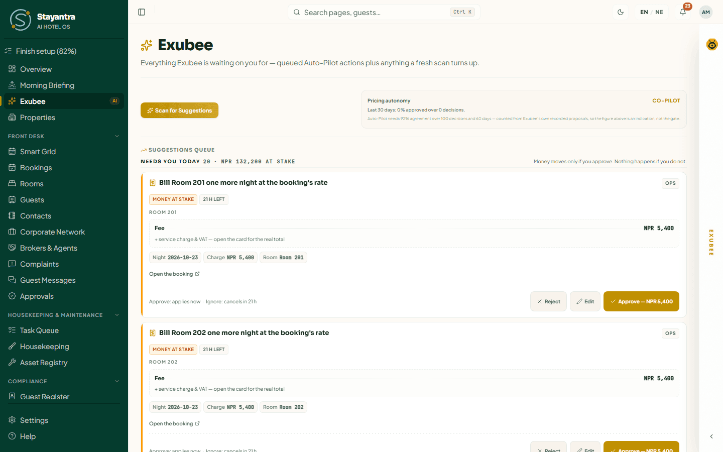The height and width of the screenshot is (452, 723).
Task: Edit the Room 201 suggestion
Action: (585, 301)
